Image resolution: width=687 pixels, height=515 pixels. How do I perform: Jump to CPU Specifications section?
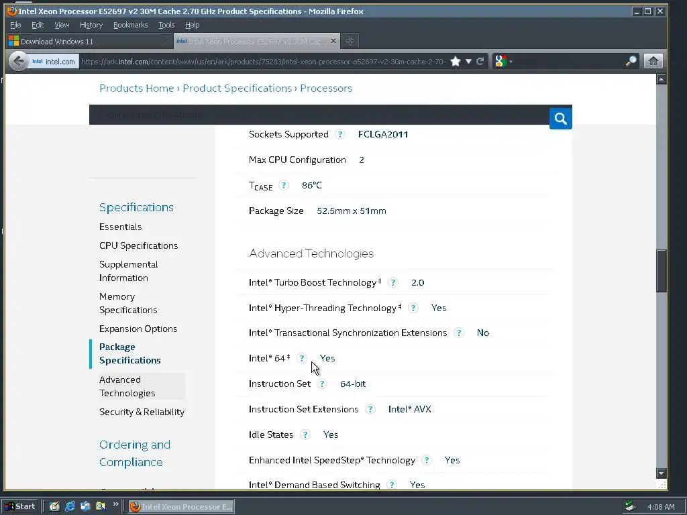click(x=138, y=245)
